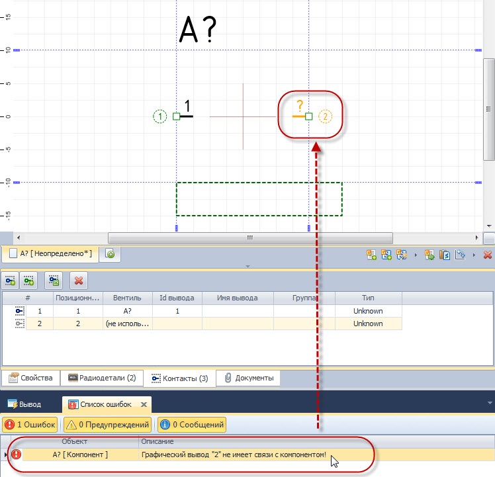This screenshot has height=477, width=495.
Task: Close the 'Список ошибок' tab
Action: [x=143, y=404]
